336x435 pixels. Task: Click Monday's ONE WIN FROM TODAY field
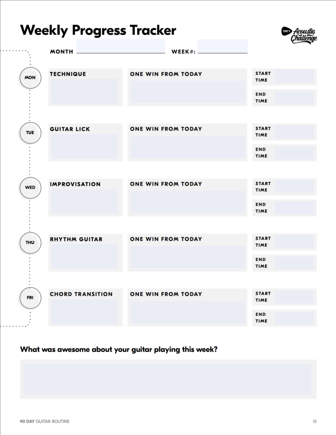(188, 92)
